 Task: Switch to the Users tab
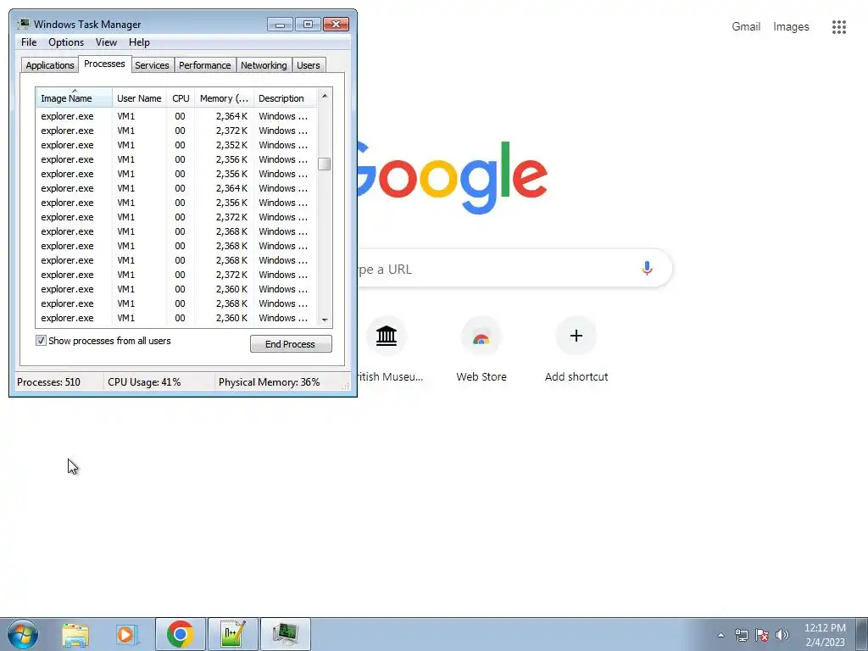coord(309,64)
